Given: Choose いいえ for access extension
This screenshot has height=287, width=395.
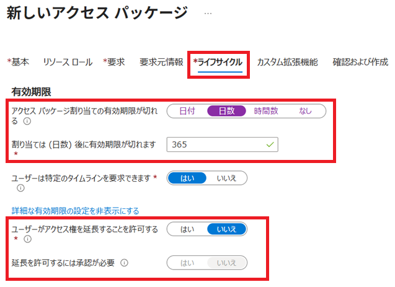Looking at the screenshot, I should click(x=226, y=229).
